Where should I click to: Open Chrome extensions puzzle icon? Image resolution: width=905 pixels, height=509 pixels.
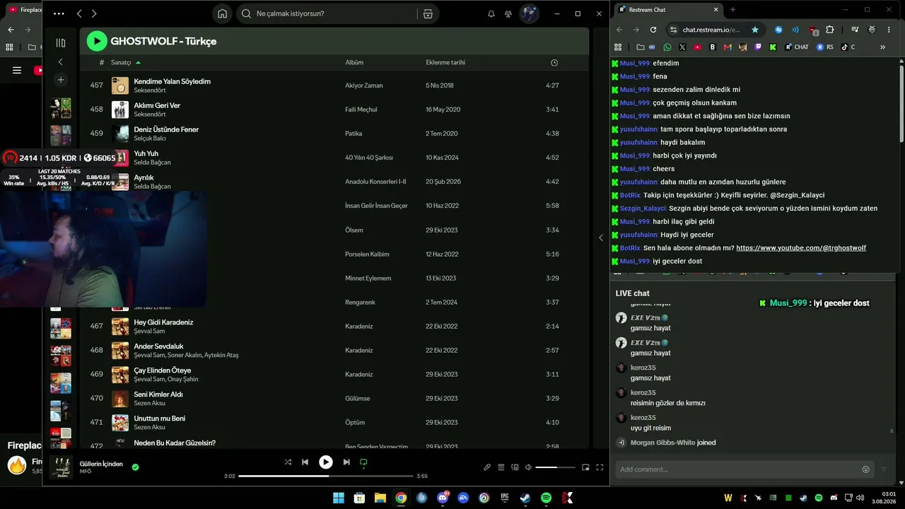point(830,30)
